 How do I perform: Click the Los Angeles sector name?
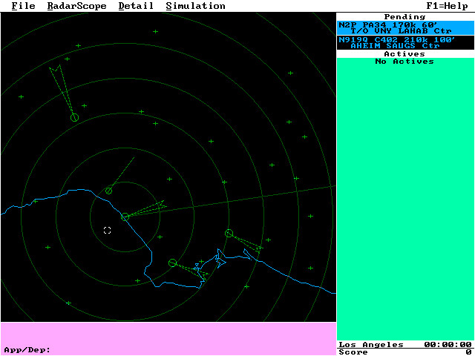(371, 345)
